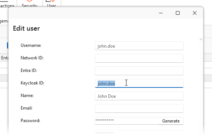The height and width of the screenshot is (135, 212).
Task: Click the Name field showing John Doe
Action: (139, 96)
